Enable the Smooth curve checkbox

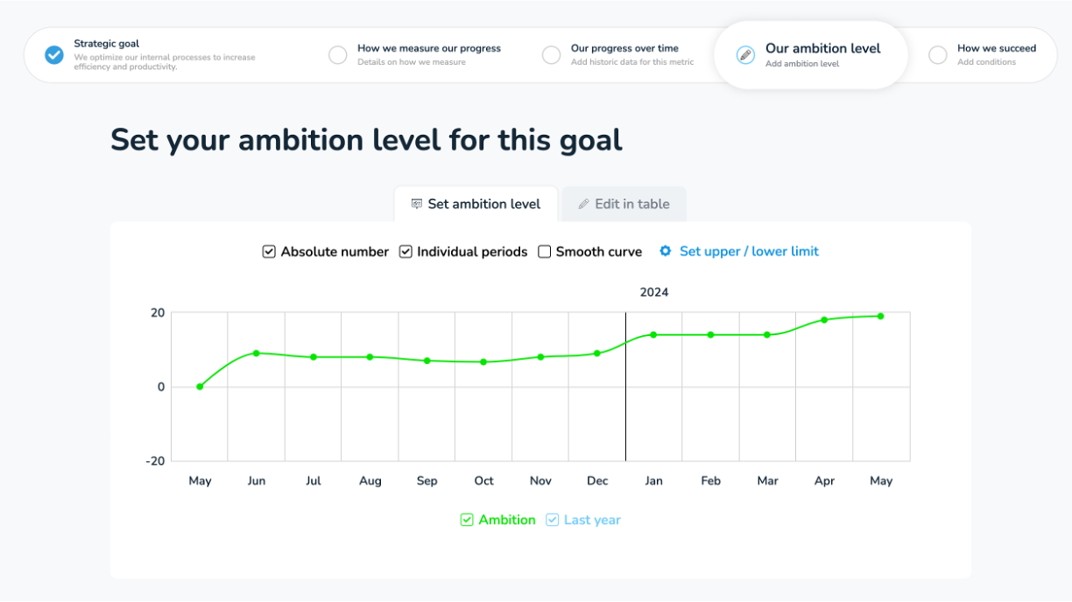pyautogui.click(x=544, y=251)
